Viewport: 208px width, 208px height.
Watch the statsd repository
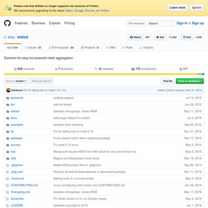[x=136, y=37]
